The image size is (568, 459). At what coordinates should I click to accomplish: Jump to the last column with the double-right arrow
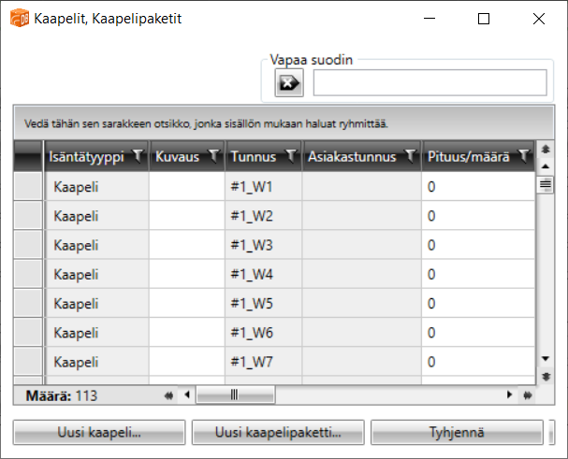[527, 394]
